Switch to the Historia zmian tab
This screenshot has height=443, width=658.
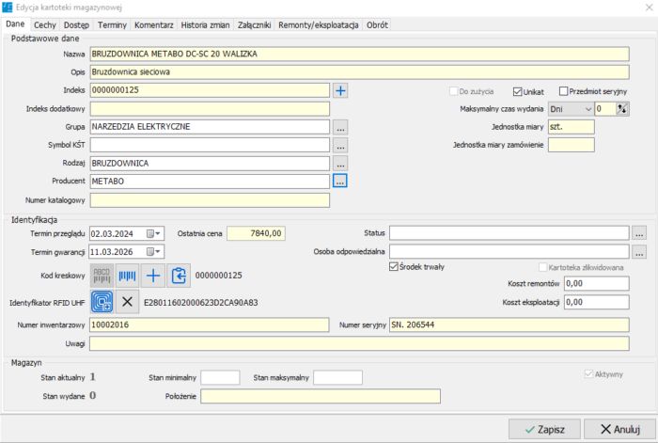click(206, 24)
